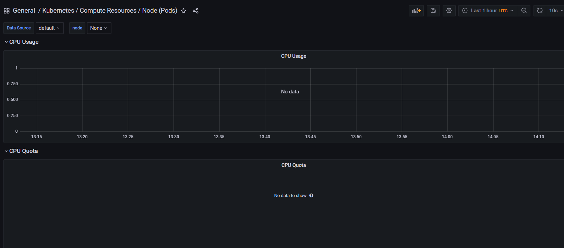Viewport: 564px width, 248px height.
Task: Click the 13:15 time axis label
Action: click(37, 137)
